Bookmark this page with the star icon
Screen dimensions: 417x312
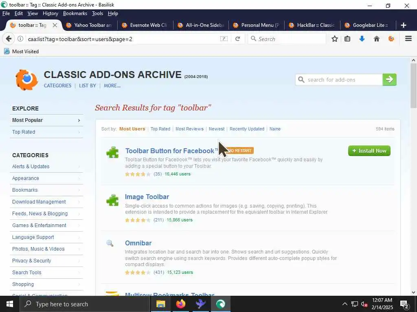point(335,39)
